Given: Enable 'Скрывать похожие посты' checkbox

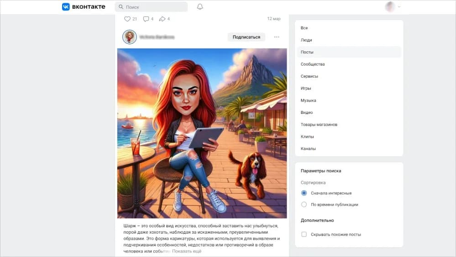Looking at the screenshot, I should pos(304,234).
